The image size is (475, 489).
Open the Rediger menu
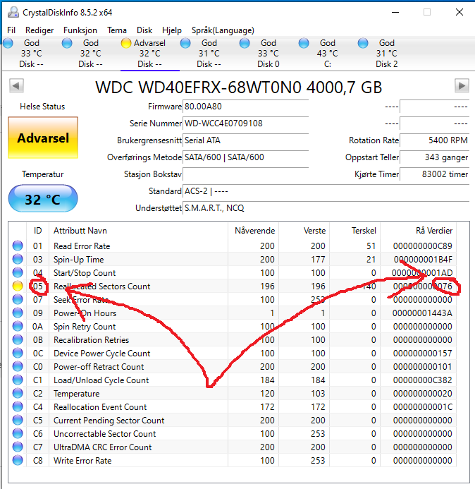39,30
